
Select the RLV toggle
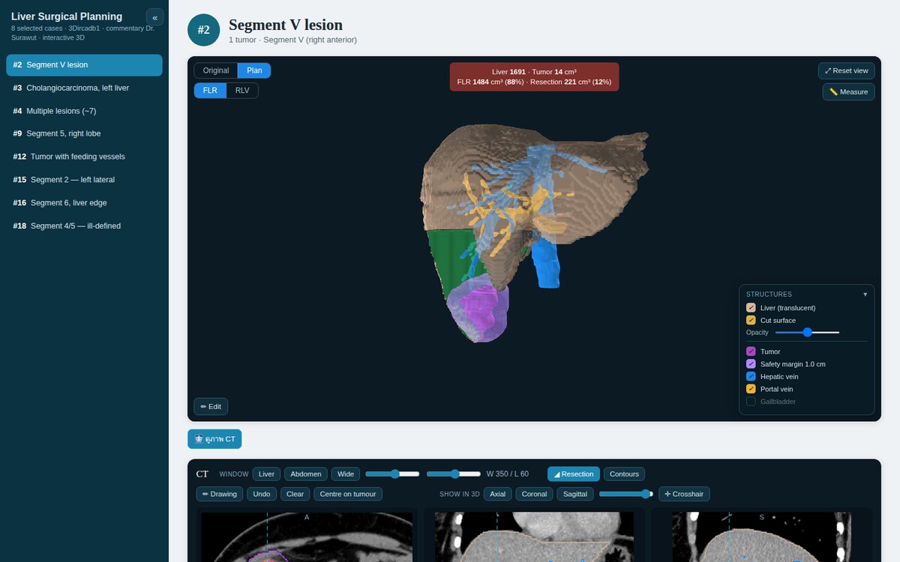point(242,91)
